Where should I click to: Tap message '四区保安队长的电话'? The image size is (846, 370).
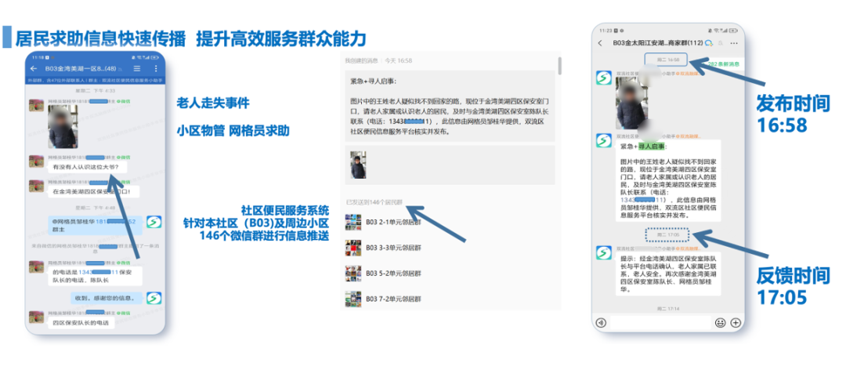click(x=81, y=323)
